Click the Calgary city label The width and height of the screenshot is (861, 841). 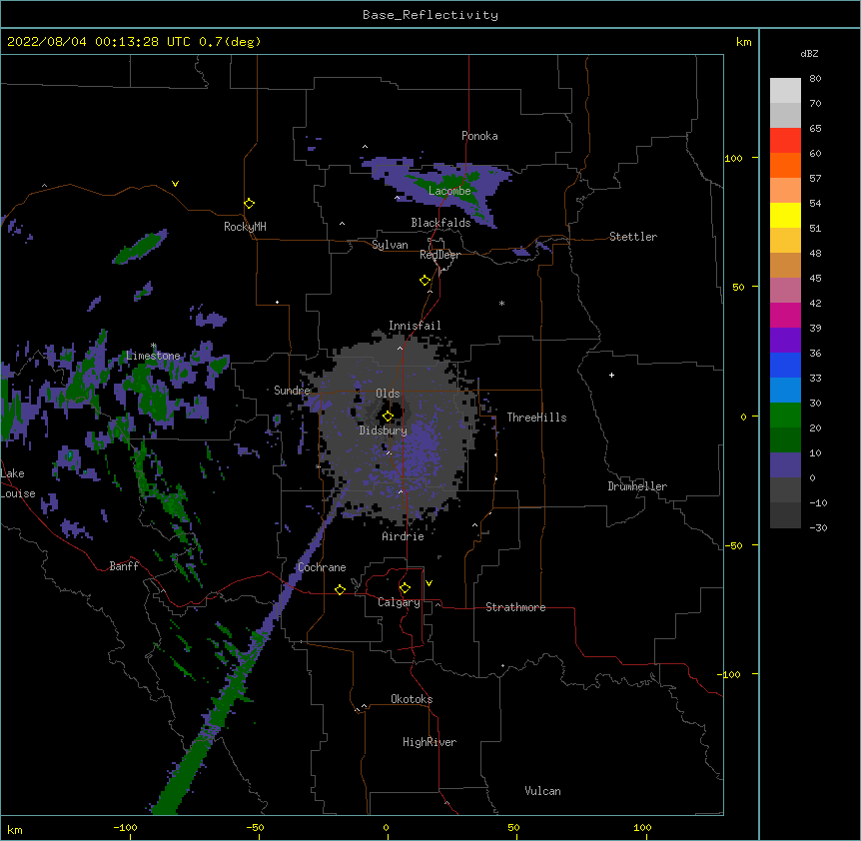pyautogui.click(x=399, y=602)
